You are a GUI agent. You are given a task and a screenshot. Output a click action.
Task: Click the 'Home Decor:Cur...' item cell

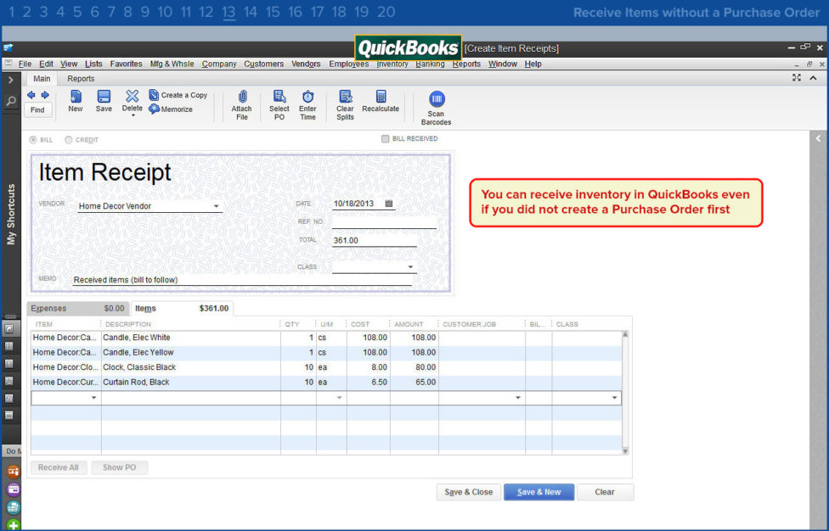66,382
